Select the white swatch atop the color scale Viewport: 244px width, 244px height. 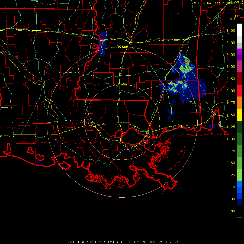pyautogui.click(x=239, y=30)
